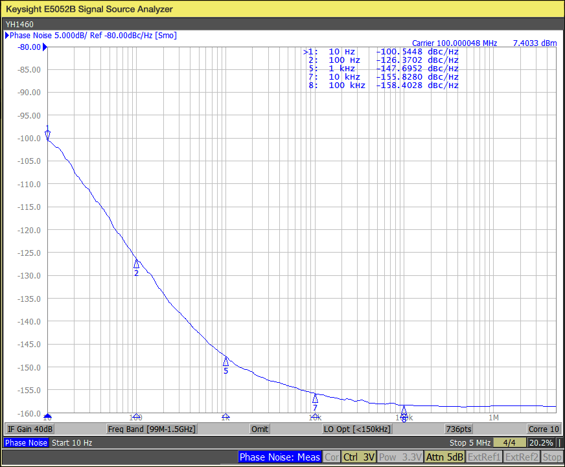Click the Phase Noise label in status bar
This screenshot has height=467, width=565.
tap(26, 443)
